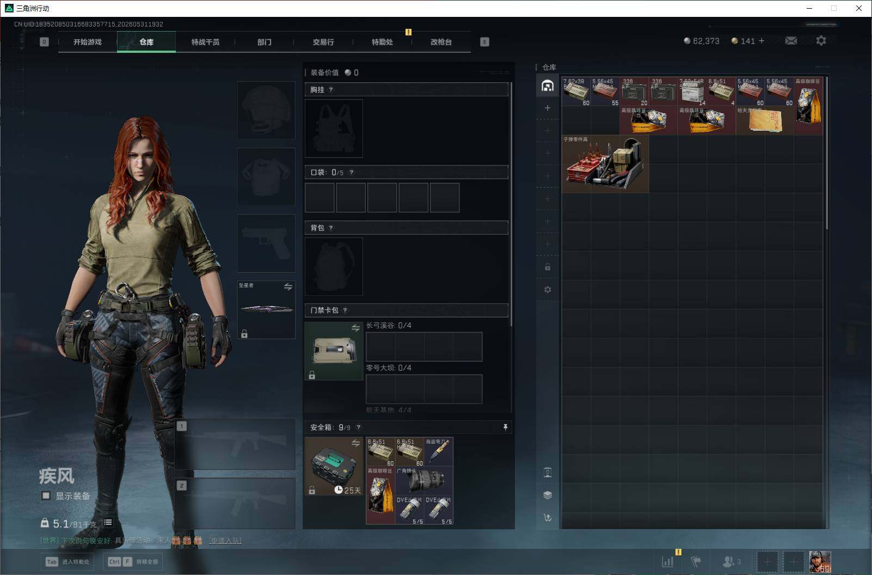Select the chest rig slot under 胸挂
The height and width of the screenshot is (575, 872).
334,129
